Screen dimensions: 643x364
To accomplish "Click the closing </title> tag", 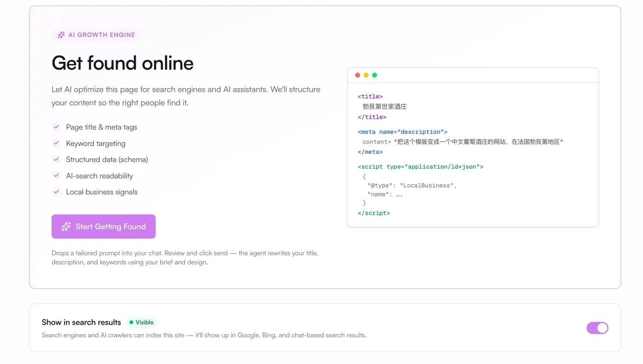I will click(372, 117).
